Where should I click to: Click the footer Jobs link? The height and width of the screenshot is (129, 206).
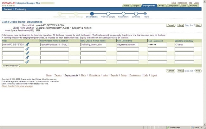click(105, 75)
